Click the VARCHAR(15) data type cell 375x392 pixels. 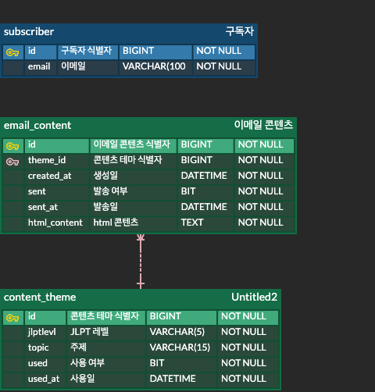181,349
